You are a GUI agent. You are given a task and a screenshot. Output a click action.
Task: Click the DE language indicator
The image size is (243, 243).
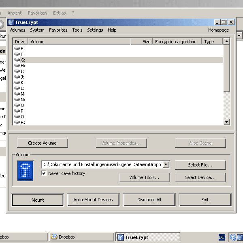(x=222, y=237)
